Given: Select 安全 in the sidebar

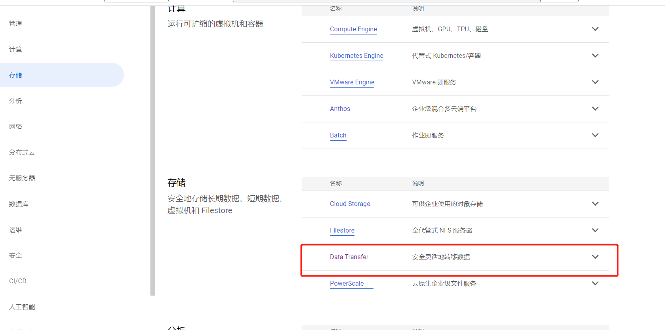Looking at the screenshot, I should click(15, 255).
